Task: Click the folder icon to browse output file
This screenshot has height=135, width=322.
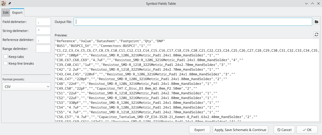Action: 316,22
